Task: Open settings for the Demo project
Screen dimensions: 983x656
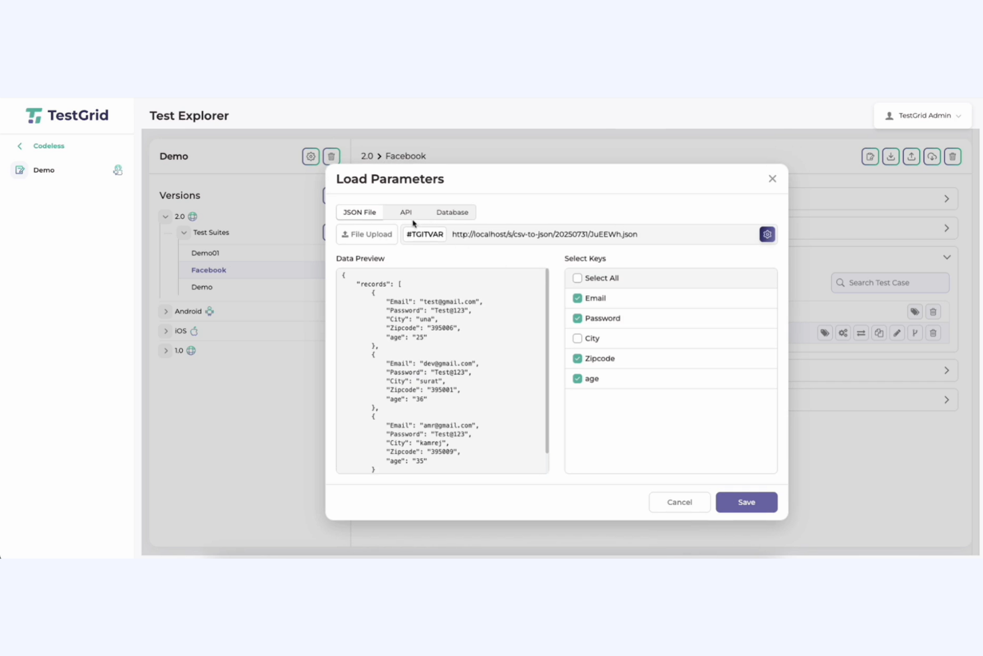Action: (310, 156)
